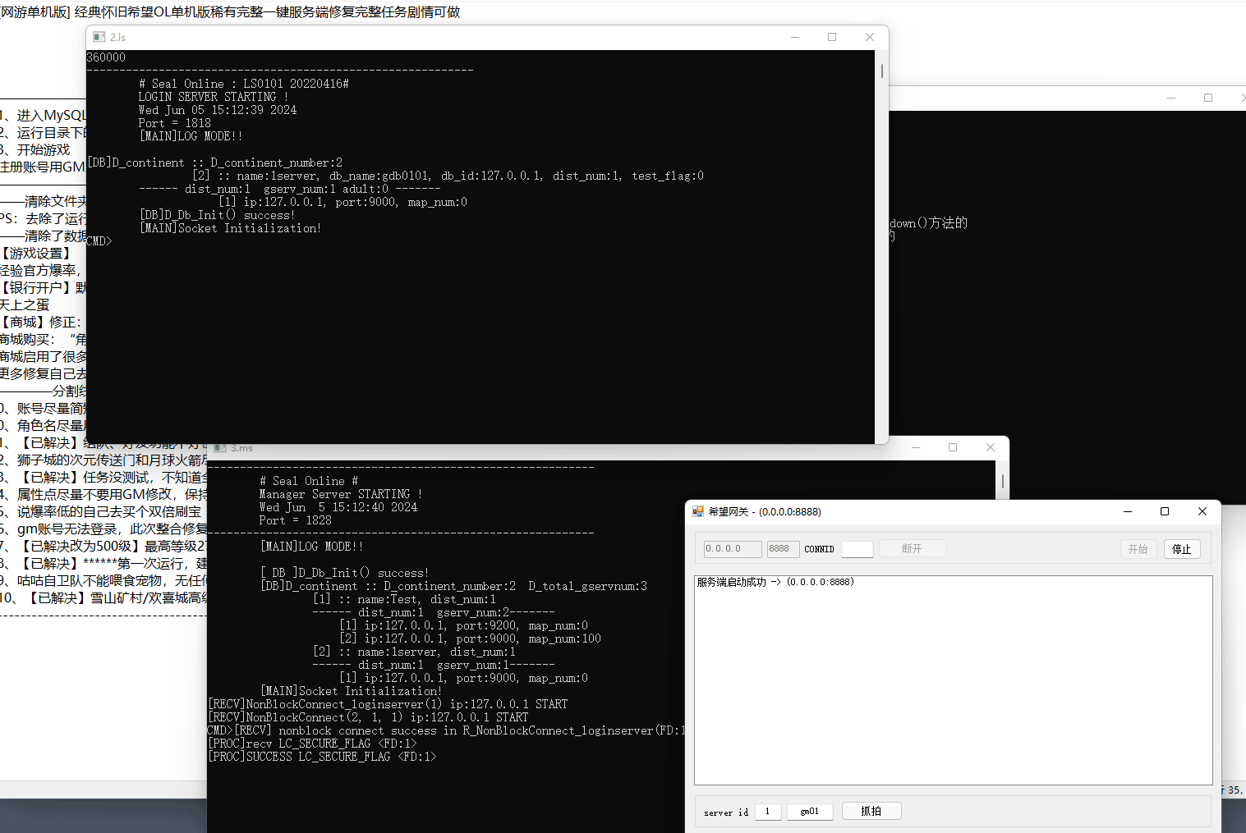
Task: Click the 希望网关 window app icon
Action: point(698,511)
